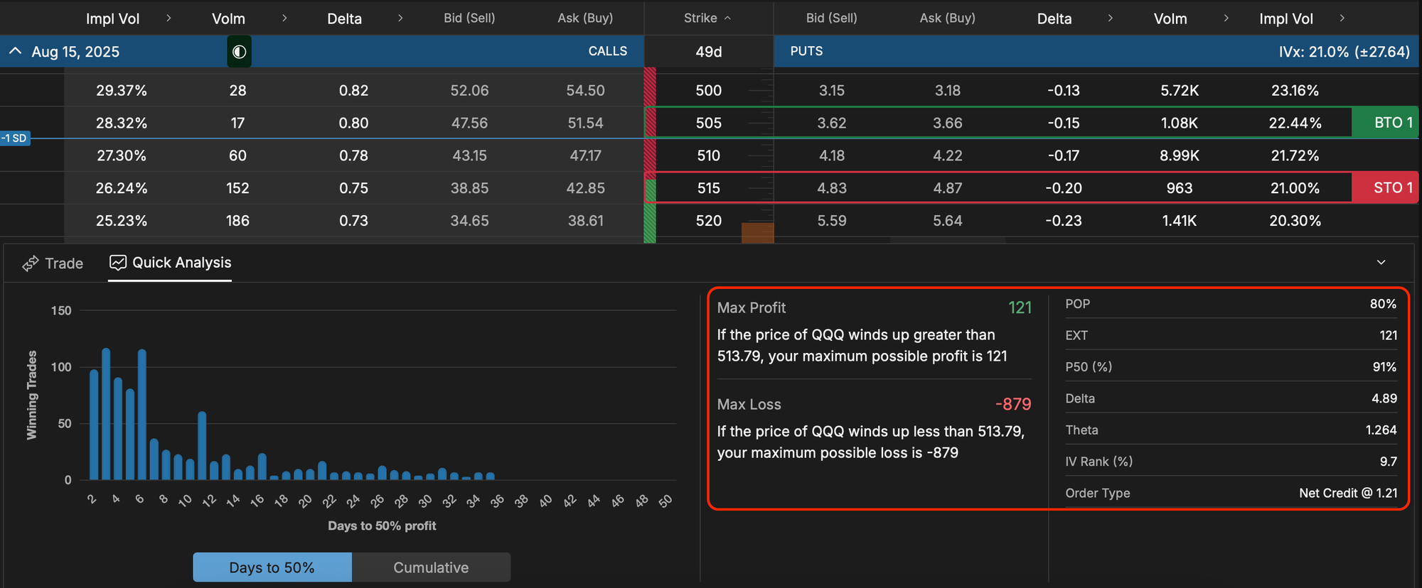The width and height of the screenshot is (1422, 588).
Task: Select the 515 strike cell
Action: (x=709, y=188)
